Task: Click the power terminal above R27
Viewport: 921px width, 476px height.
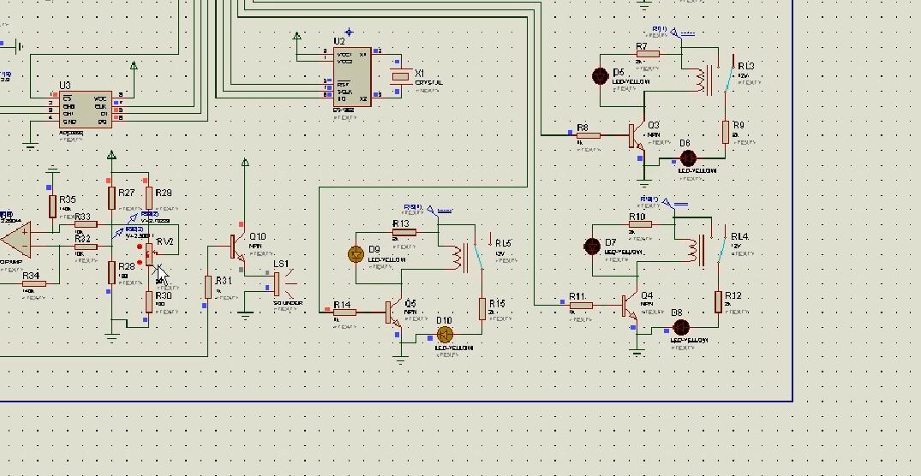Action: tap(111, 155)
